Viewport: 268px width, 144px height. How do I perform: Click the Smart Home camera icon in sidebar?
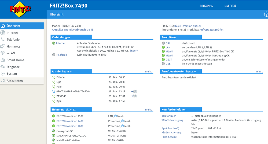pyautogui.click(x=3, y=60)
